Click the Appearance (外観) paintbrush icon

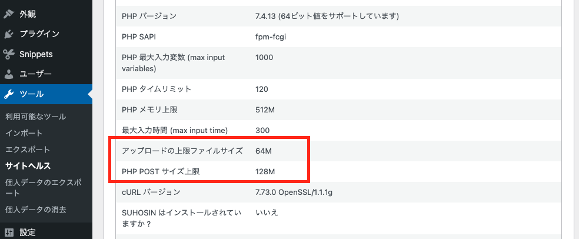point(9,13)
